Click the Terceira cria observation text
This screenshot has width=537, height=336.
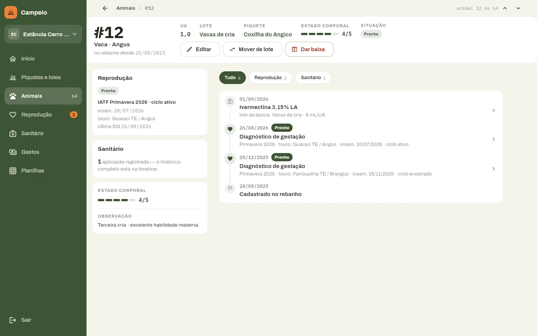pos(148,225)
